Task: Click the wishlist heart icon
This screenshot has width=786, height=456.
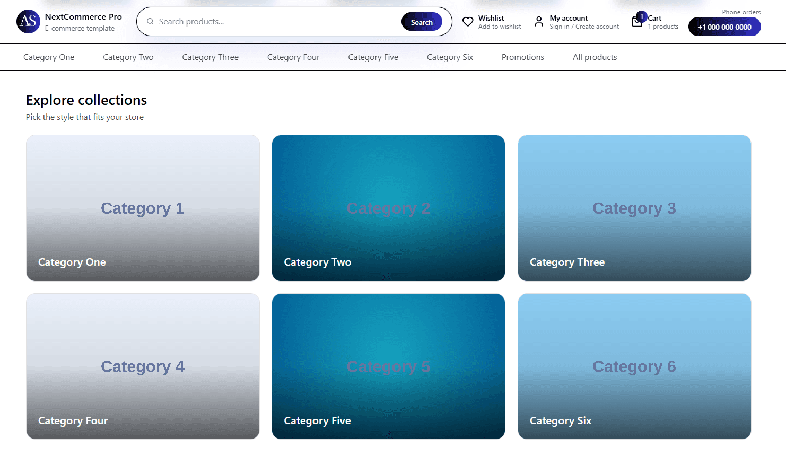Action: click(x=468, y=22)
